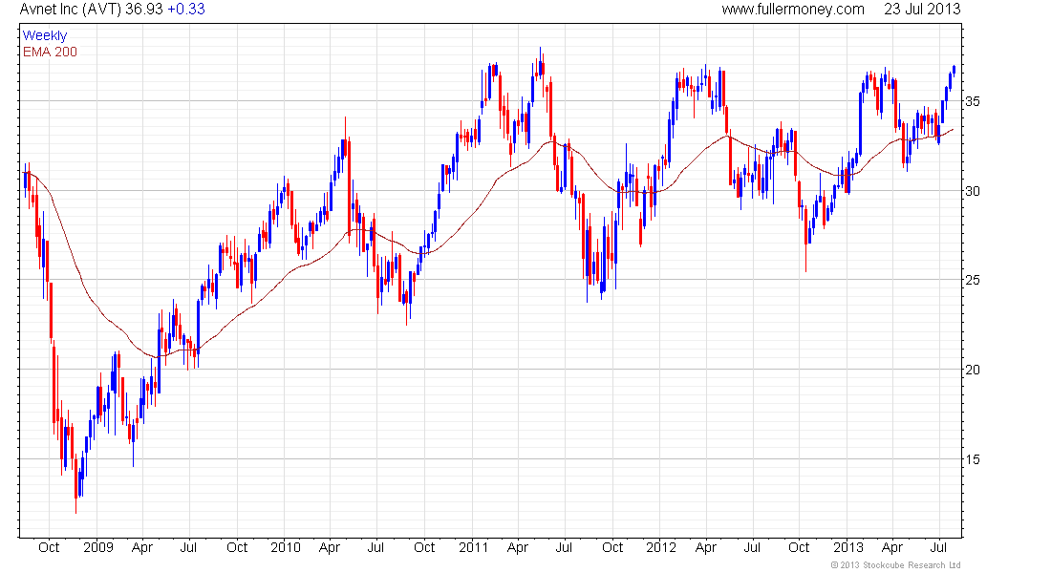Click the 35 price axis label

973,101
